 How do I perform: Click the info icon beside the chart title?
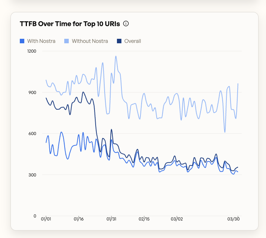126,24
